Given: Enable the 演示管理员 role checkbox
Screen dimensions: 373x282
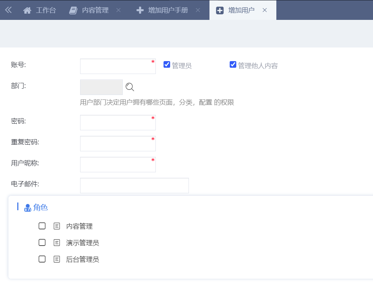Looking at the screenshot, I should tap(42, 243).
